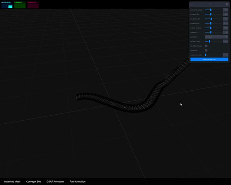
Task: Adjust the rollerRadius slider
Action: tap(213, 28)
